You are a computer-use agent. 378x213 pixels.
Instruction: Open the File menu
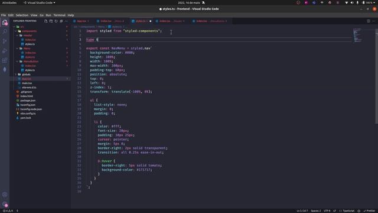pyautogui.click(x=4, y=15)
